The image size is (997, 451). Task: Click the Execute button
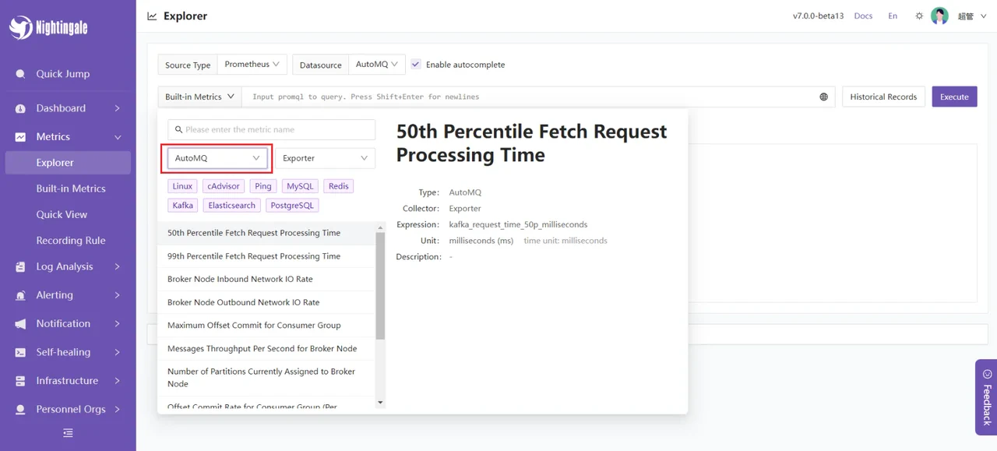pos(954,96)
